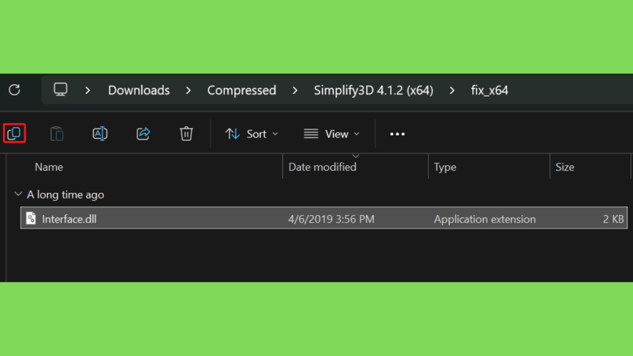This screenshot has width=633, height=356.
Task: Click the This PC monitor icon
Action: [61, 90]
